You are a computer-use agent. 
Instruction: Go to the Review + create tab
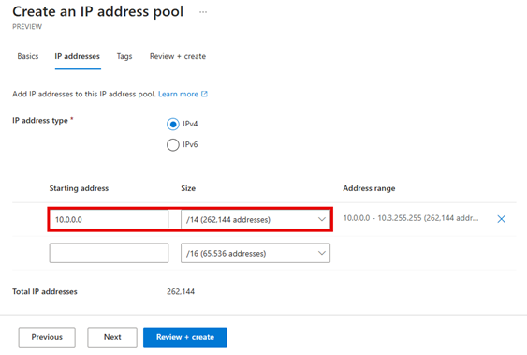(178, 56)
